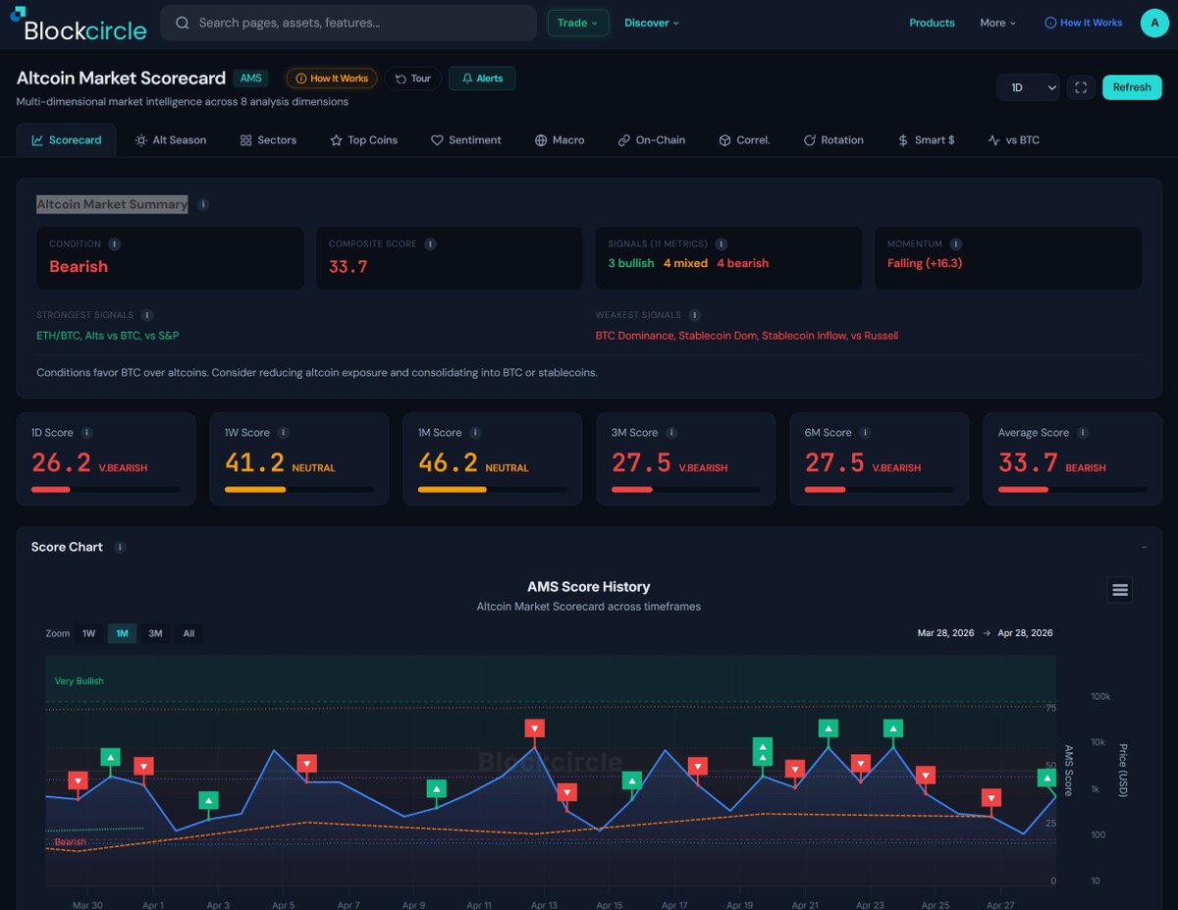Click the 33.7 composite score value

pyautogui.click(x=348, y=266)
